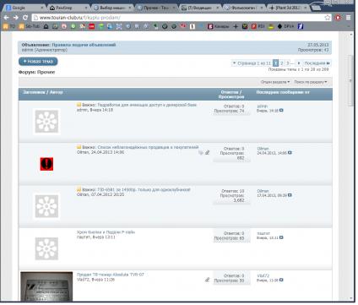
Task: Click the Новая тема button
Action: pyautogui.click(x=38, y=62)
